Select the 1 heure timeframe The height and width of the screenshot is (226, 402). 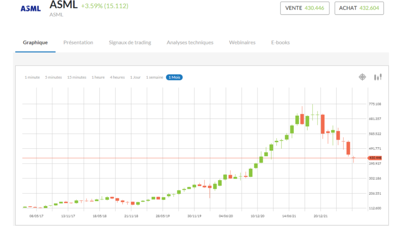pyautogui.click(x=98, y=77)
